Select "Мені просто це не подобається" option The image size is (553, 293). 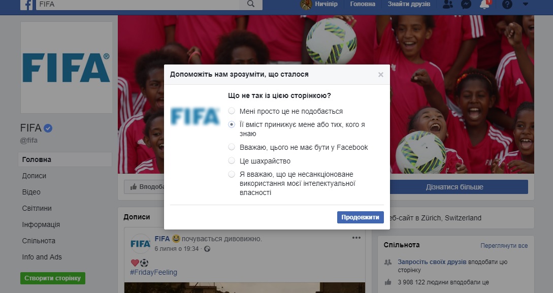click(x=232, y=111)
